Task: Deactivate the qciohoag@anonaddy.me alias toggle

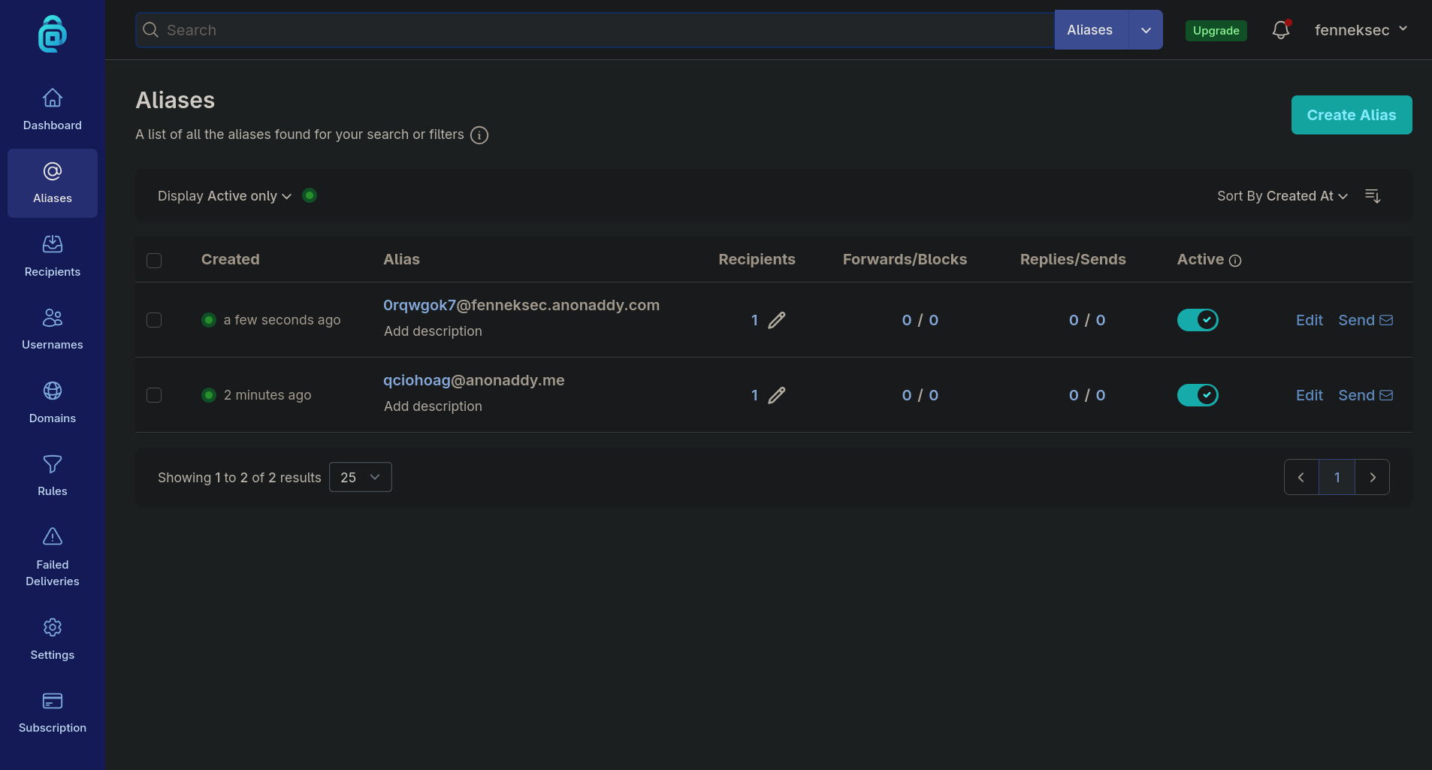Action: click(x=1198, y=395)
